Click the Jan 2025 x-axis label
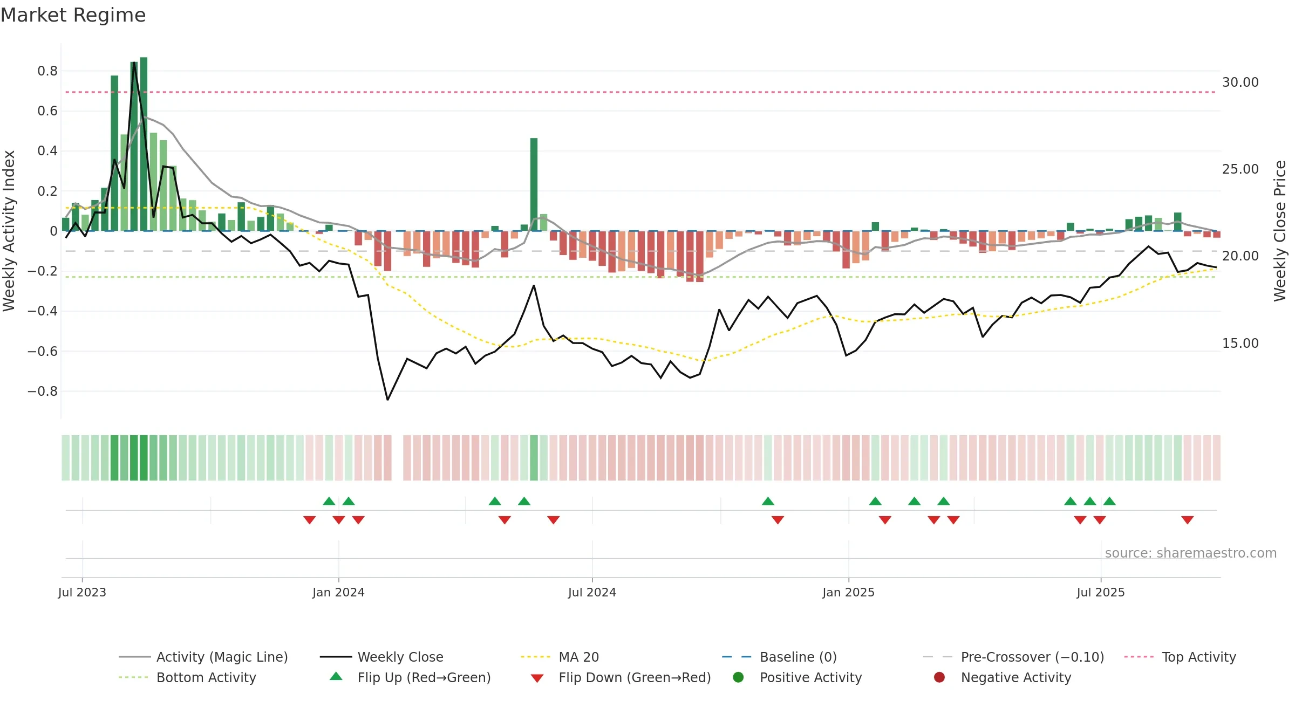The image size is (1295, 728). pos(848,592)
